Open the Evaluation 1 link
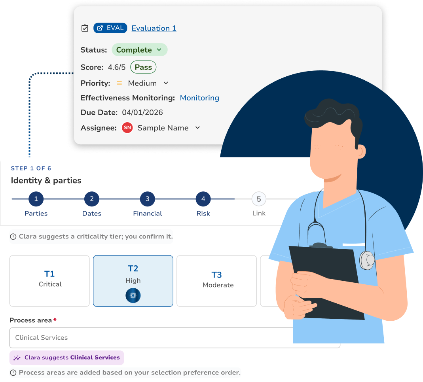 point(154,28)
